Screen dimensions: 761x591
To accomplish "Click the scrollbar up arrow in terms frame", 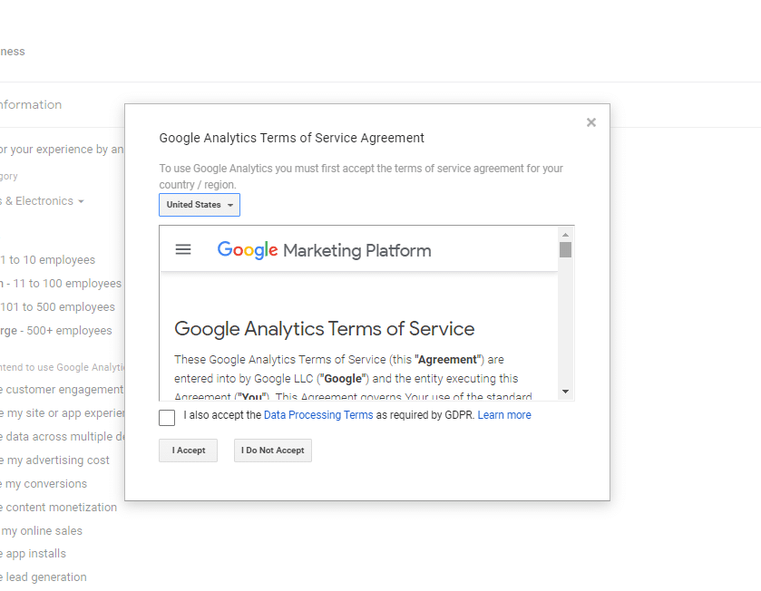I will [x=565, y=235].
